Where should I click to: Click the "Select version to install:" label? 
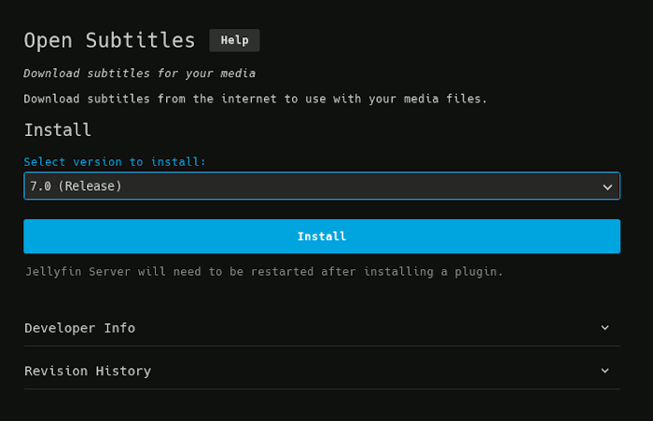click(x=115, y=162)
